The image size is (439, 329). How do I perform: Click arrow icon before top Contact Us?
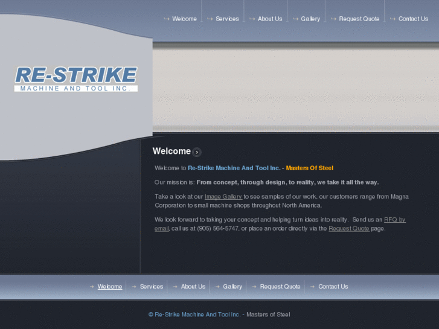[393, 19]
